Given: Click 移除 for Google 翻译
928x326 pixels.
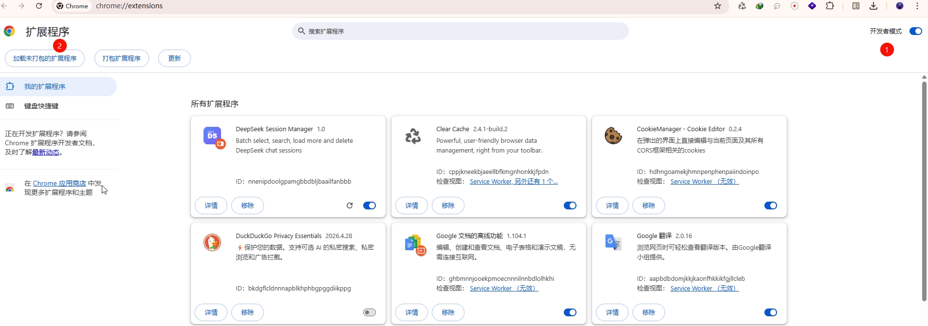Looking at the screenshot, I should (649, 312).
